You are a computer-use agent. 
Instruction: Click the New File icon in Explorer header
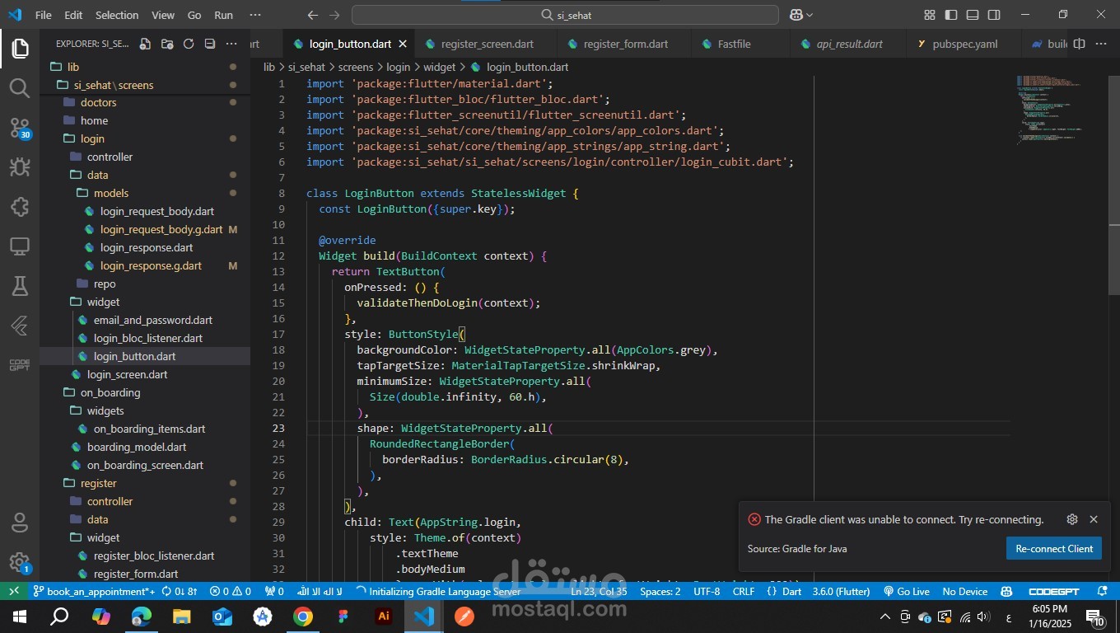(x=145, y=44)
